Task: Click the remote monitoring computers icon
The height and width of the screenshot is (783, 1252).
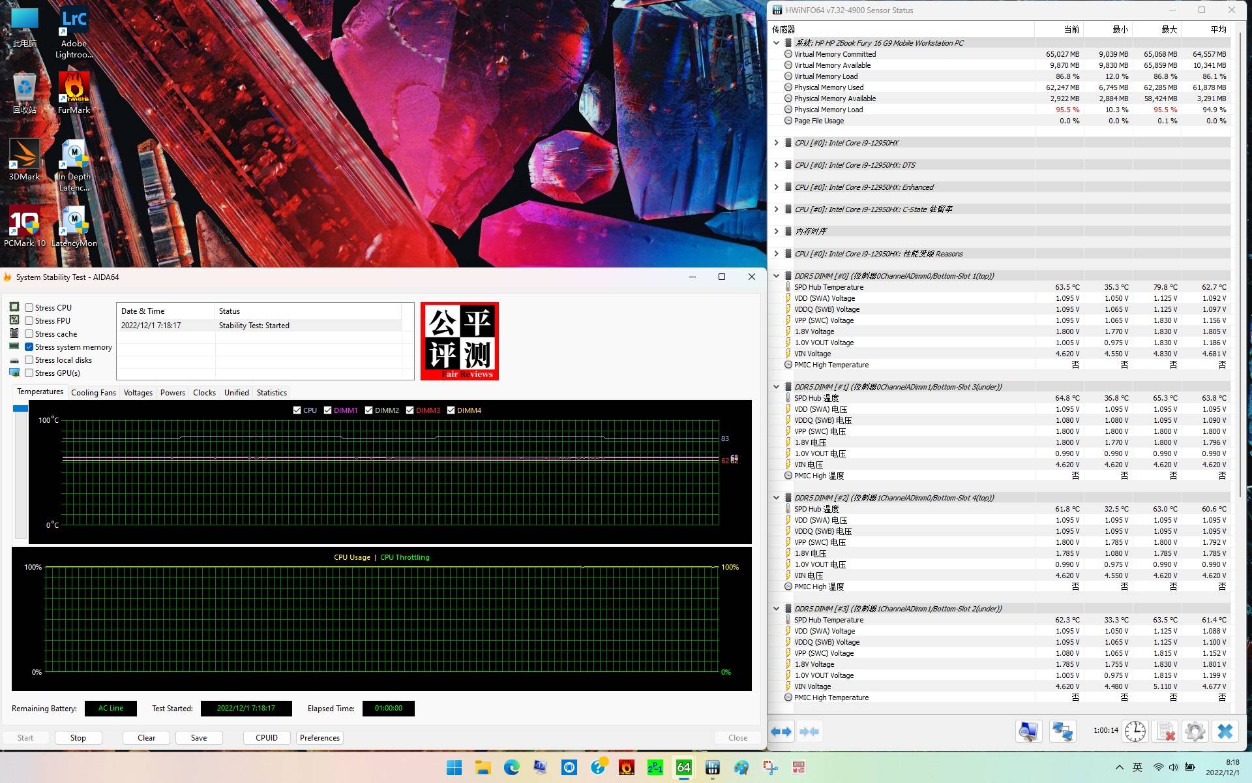Action: pos(1063,731)
